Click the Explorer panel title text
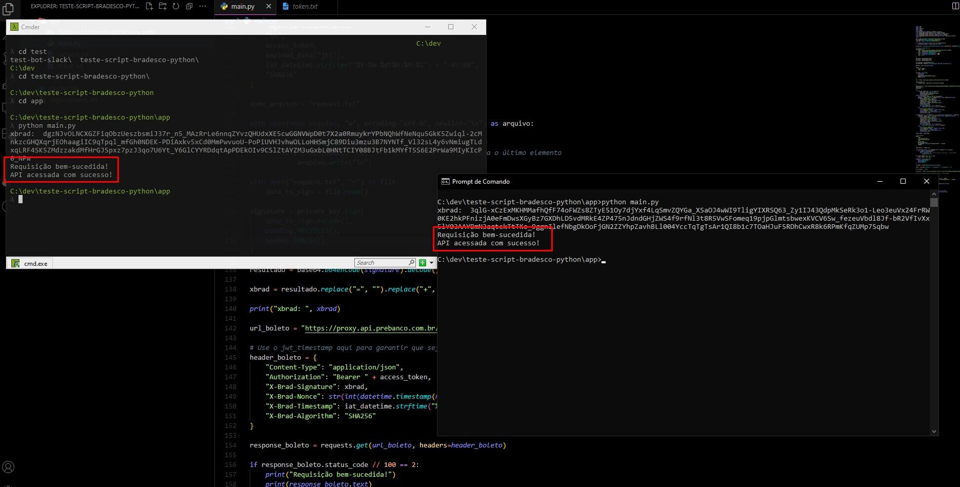Image resolution: width=960 pixels, height=487 pixels. pyautogui.click(x=85, y=6)
